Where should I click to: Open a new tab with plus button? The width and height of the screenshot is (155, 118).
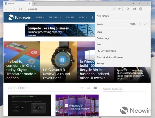click(35, 3)
